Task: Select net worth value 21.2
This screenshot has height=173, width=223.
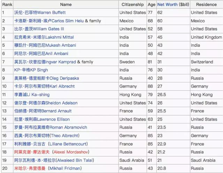Action: point(161,152)
